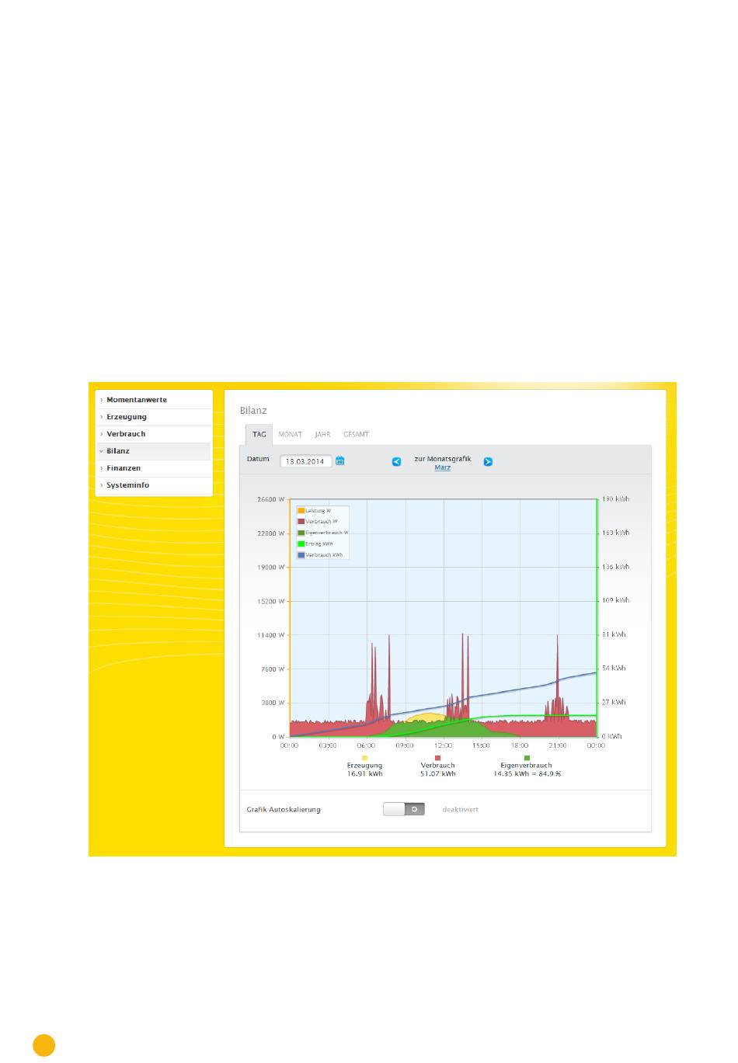Click the '14.35 kWh = 84.9 %' value
The image size is (738, 1063).
click(x=527, y=774)
